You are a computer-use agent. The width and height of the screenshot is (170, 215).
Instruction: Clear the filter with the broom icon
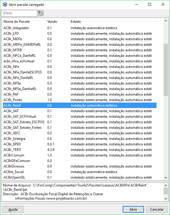coord(41,13)
